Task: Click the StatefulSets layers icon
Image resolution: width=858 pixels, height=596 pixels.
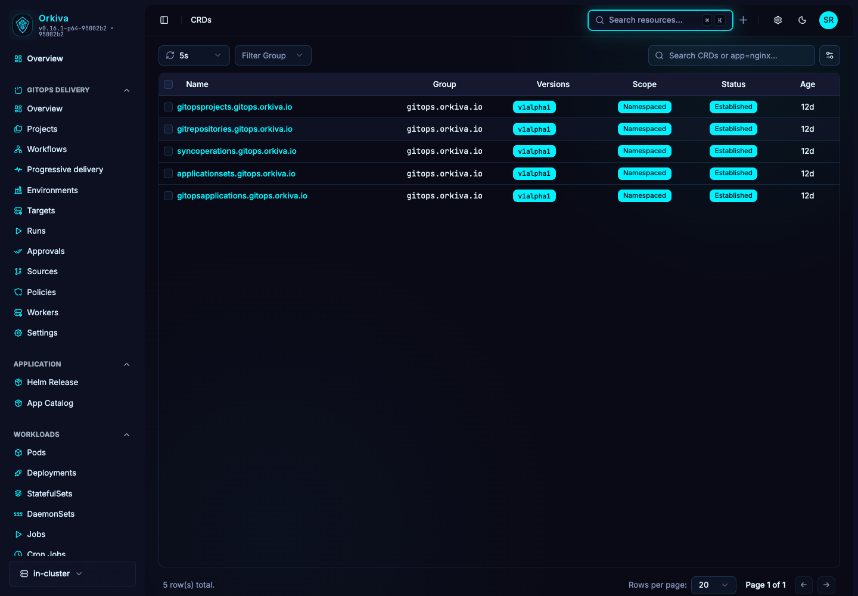Action: click(x=18, y=493)
